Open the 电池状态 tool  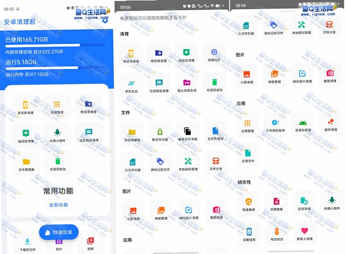coord(277,234)
